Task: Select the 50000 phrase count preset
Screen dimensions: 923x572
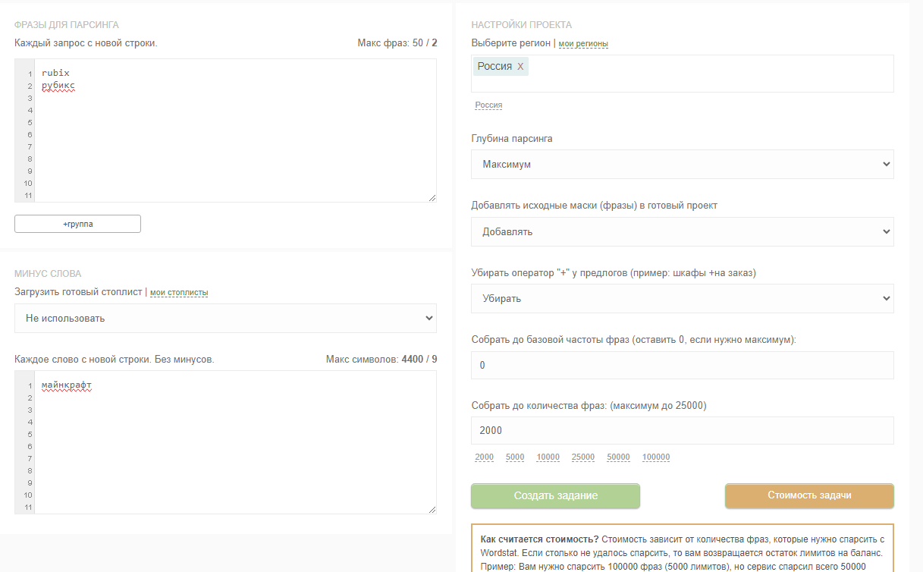Action: point(618,457)
